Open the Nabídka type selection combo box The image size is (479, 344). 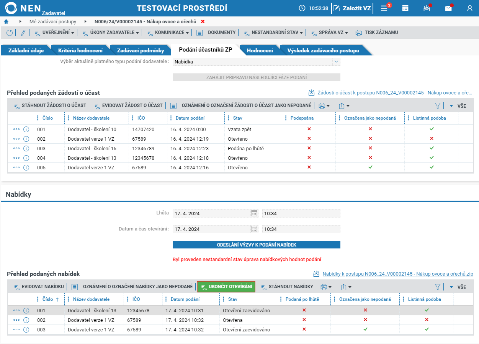[x=256, y=62]
